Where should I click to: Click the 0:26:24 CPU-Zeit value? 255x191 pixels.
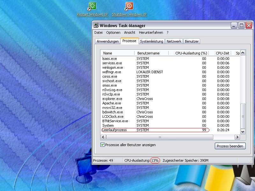click(223, 130)
